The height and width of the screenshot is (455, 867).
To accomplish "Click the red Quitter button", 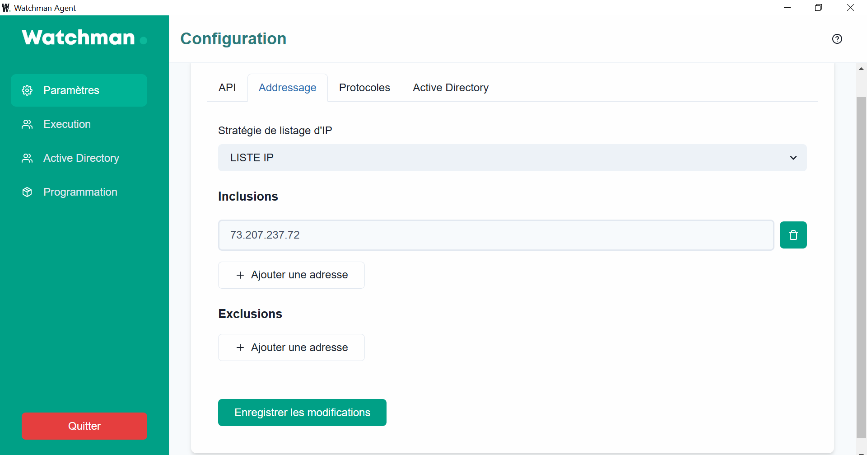I will point(84,426).
